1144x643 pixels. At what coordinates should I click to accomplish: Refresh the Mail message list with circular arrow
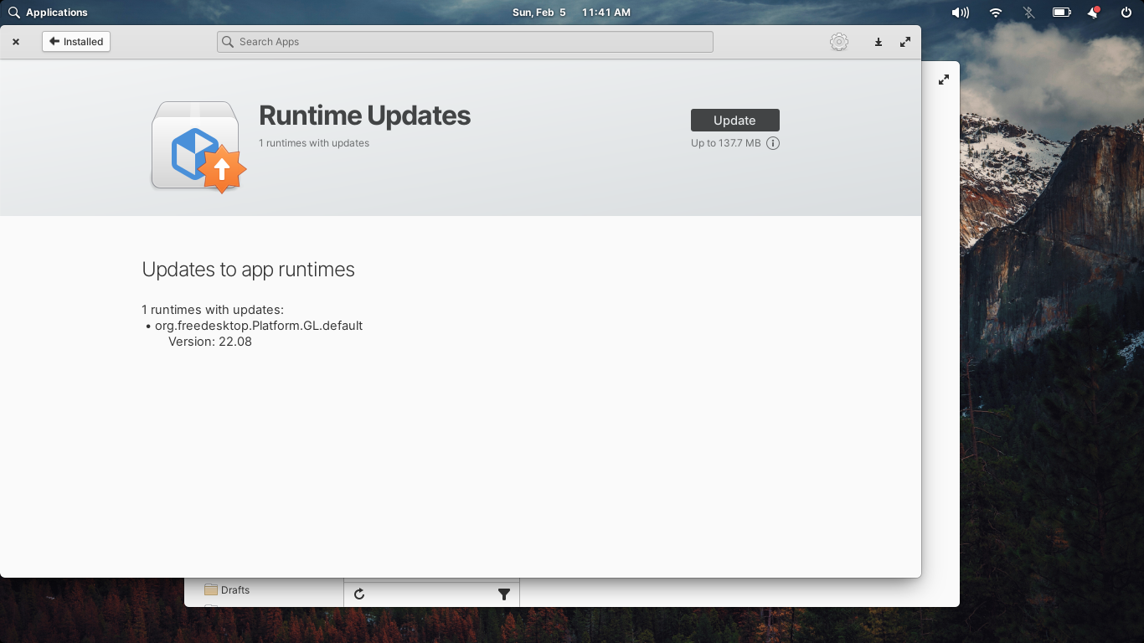coord(359,594)
